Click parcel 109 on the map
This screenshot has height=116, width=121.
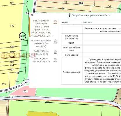point(3,84)
